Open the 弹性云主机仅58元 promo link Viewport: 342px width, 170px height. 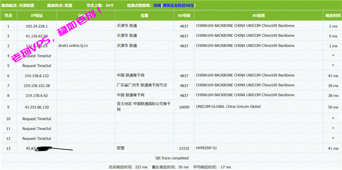point(178,5)
